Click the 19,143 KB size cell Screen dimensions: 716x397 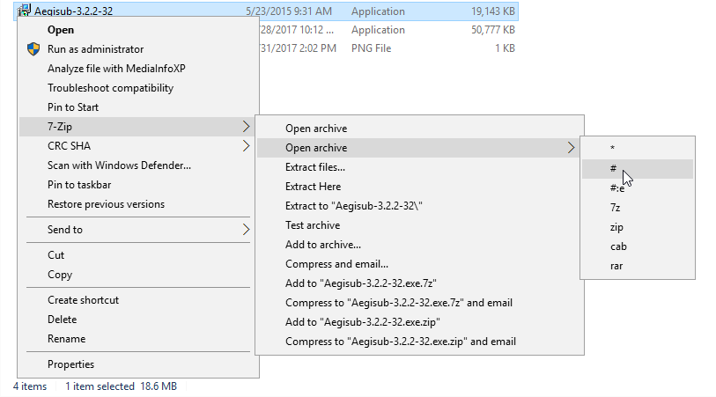(493, 11)
